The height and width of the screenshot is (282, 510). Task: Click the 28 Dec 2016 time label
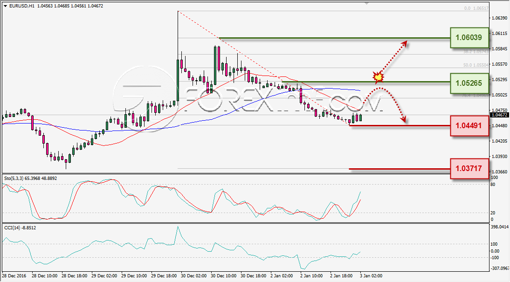coord(14,276)
